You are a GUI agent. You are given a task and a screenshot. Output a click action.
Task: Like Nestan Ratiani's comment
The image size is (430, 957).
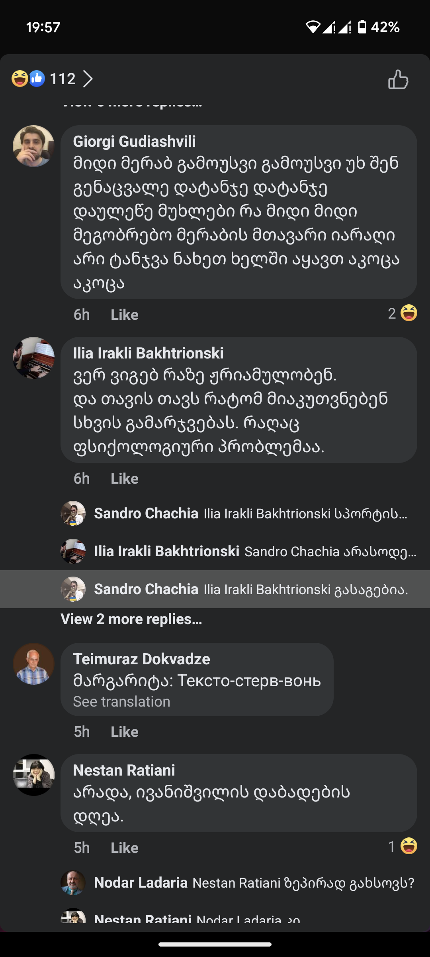(x=124, y=848)
